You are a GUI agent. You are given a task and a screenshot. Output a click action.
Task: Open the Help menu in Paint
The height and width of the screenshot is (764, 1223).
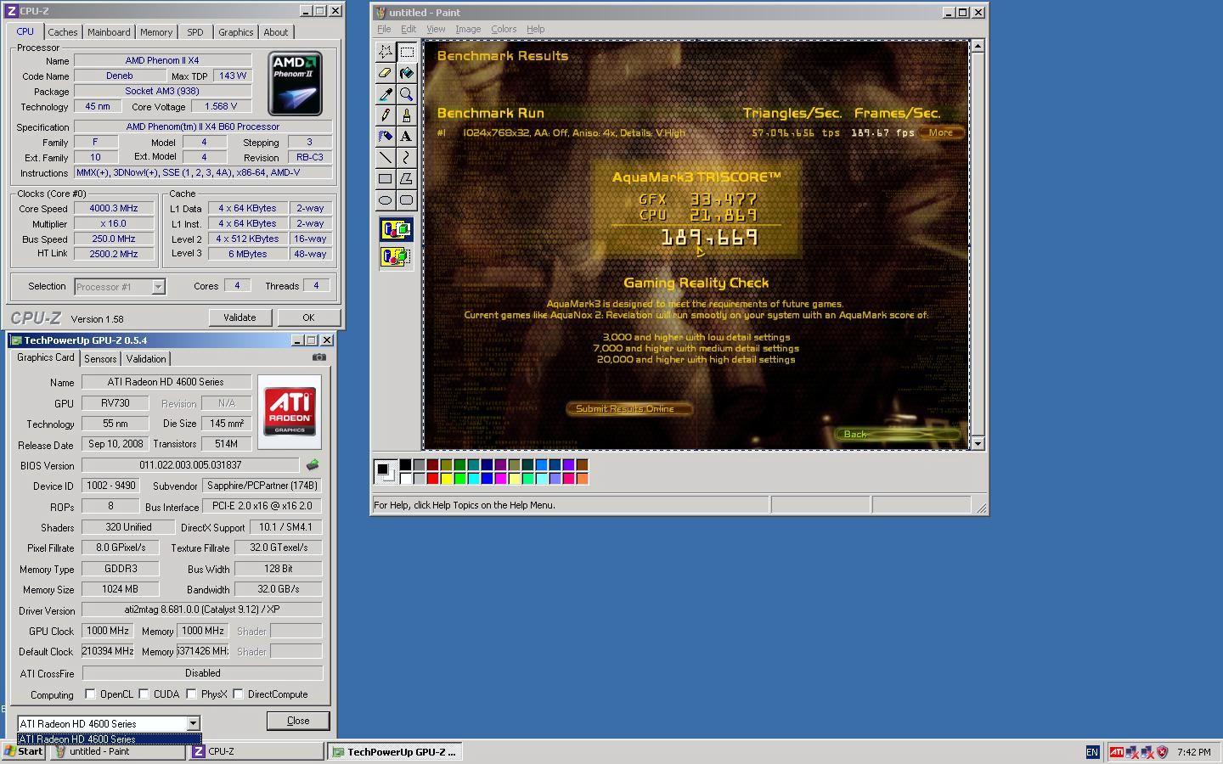(535, 29)
